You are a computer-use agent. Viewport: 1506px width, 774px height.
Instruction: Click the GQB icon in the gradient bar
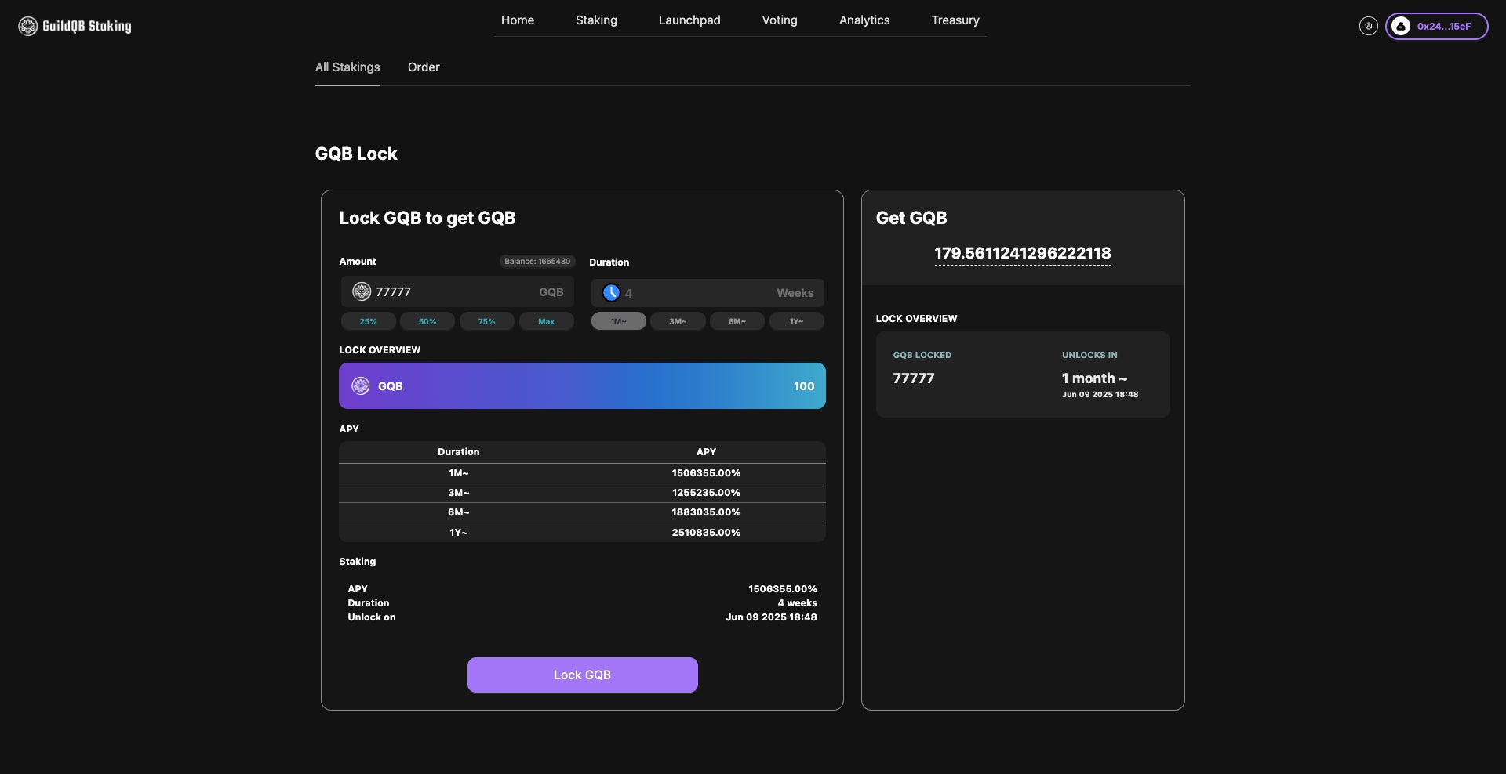coord(361,385)
